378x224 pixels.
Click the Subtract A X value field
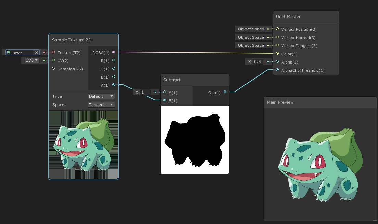tap(146, 92)
